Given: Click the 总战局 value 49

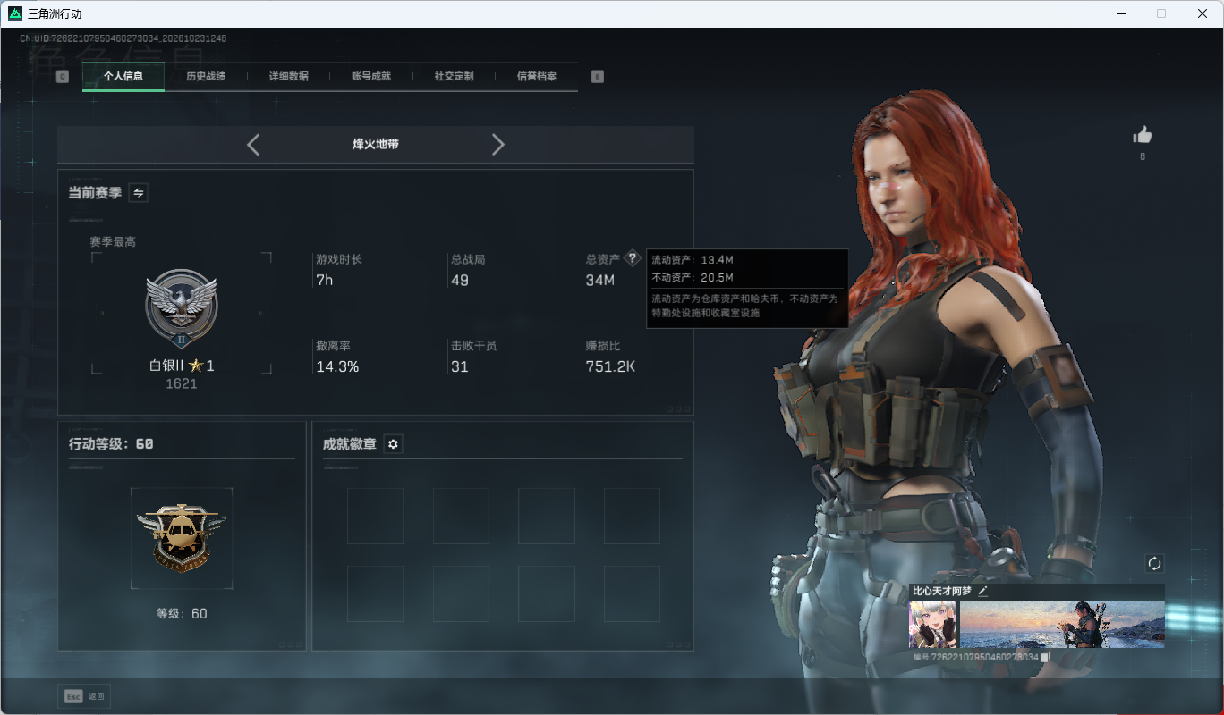Looking at the screenshot, I should click(460, 281).
